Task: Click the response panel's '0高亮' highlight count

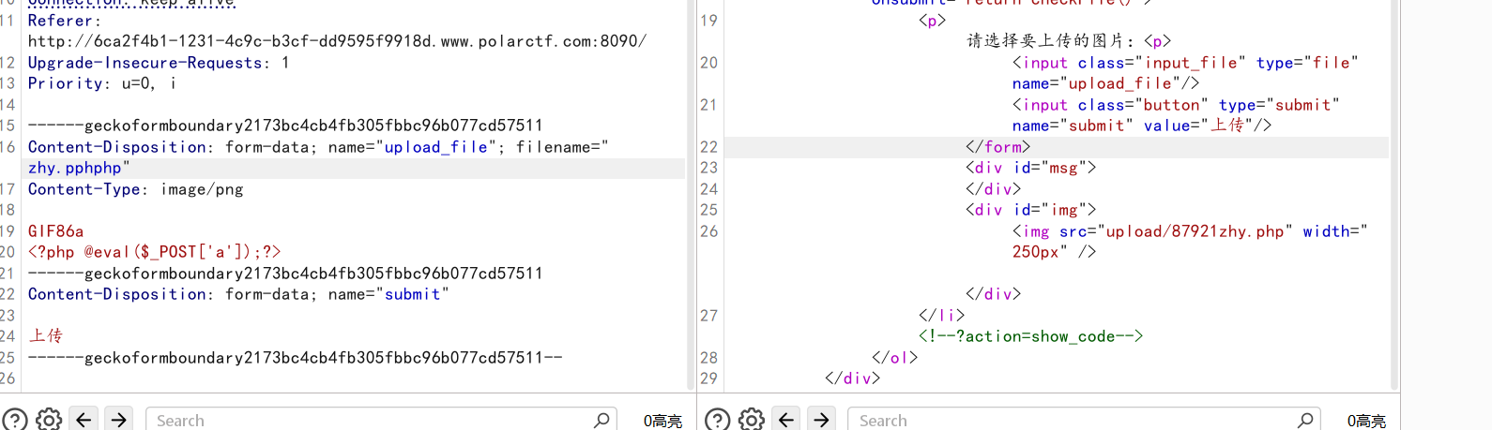Action: (x=1366, y=422)
